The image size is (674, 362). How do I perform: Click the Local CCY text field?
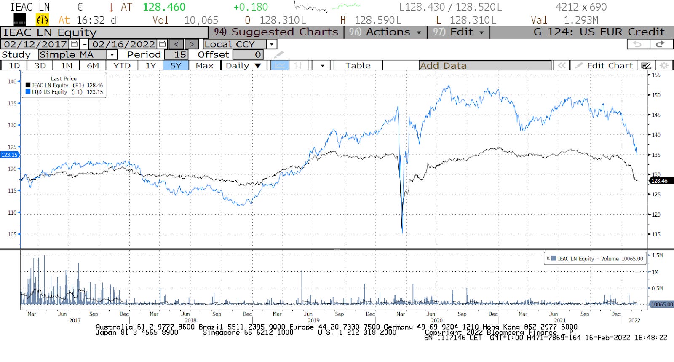[x=235, y=44]
